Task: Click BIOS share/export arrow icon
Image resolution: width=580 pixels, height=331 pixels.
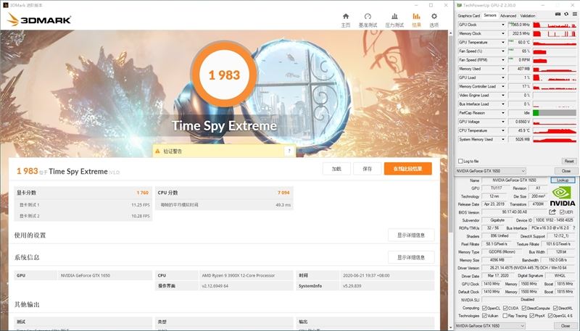Action: click(552, 212)
